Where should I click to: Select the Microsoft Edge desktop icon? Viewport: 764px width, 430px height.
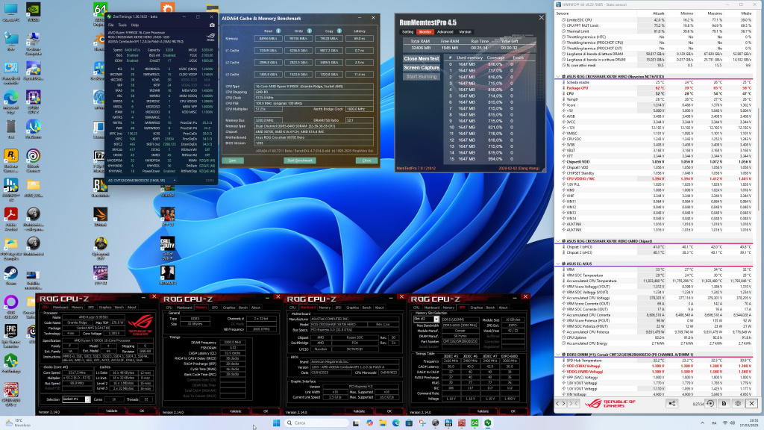(10, 102)
